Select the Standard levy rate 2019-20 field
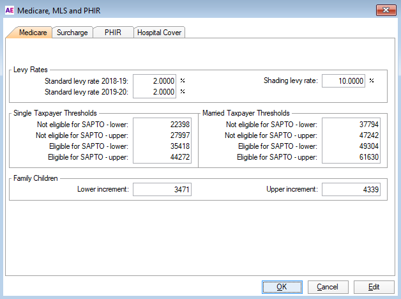The image size is (401, 299). pyautogui.click(x=155, y=92)
